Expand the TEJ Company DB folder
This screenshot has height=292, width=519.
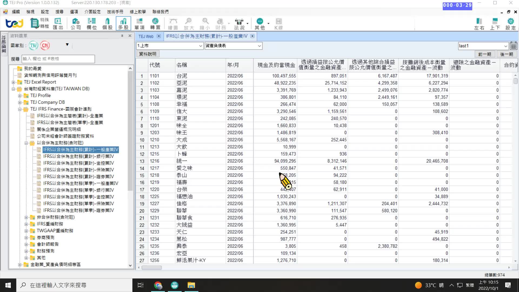tap(20, 102)
